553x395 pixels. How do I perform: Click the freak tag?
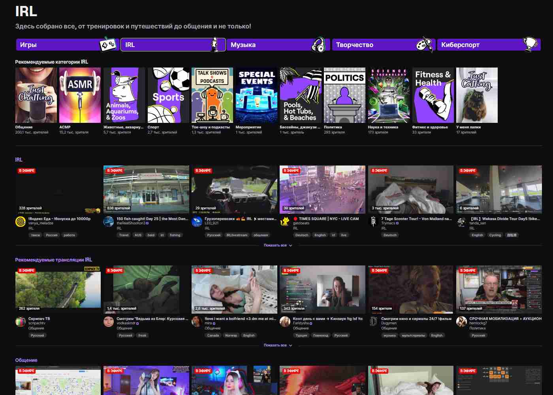pos(142,335)
